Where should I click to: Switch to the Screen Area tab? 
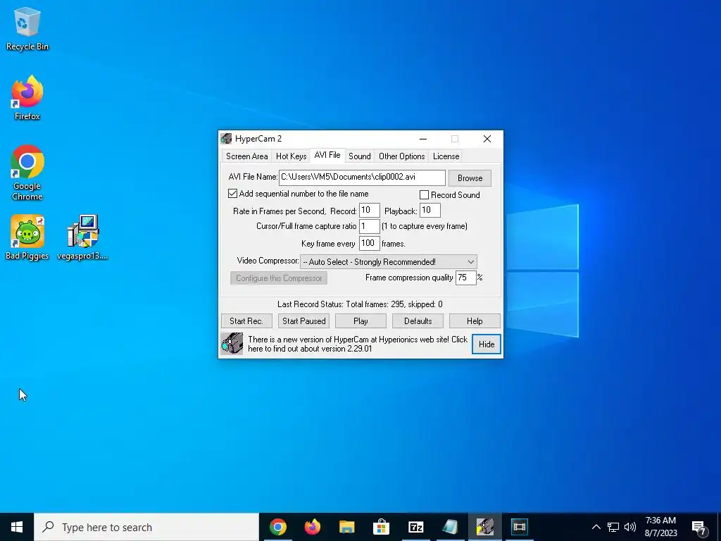(247, 156)
